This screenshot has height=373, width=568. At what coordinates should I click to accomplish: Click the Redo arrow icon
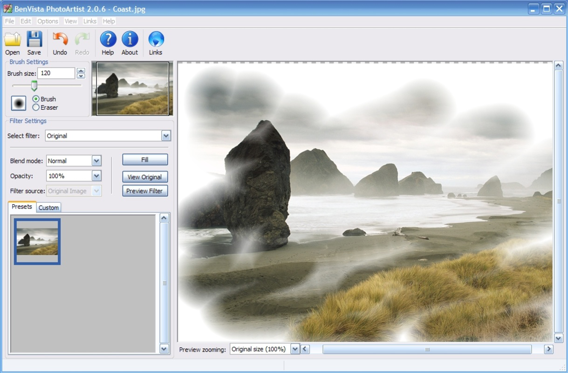82,39
